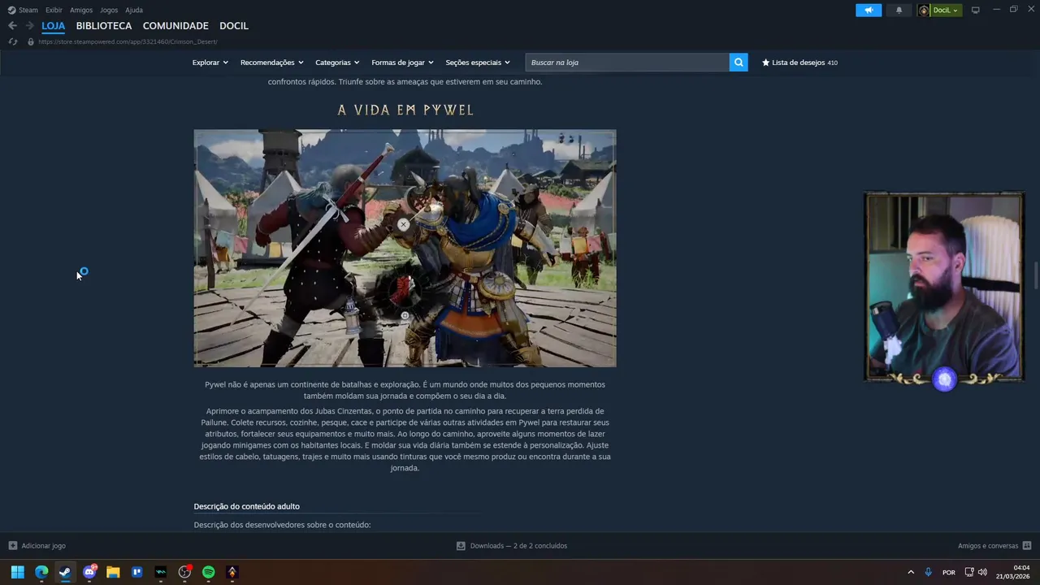Click the Descrição do conteúdo adulto heading

point(246,506)
